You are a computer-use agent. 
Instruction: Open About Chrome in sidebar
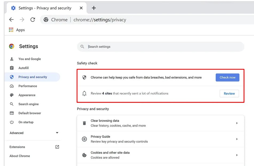click(x=19, y=156)
